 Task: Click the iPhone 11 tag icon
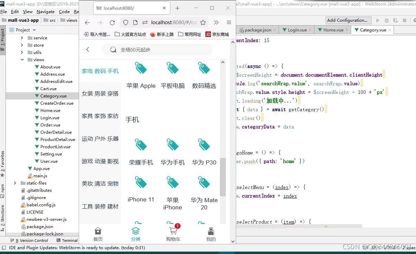coord(141,182)
